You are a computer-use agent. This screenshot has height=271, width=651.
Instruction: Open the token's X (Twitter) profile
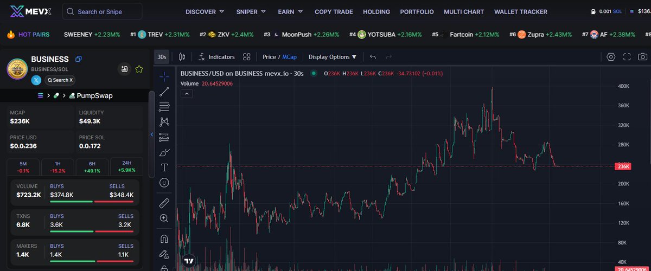coord(36,80)
